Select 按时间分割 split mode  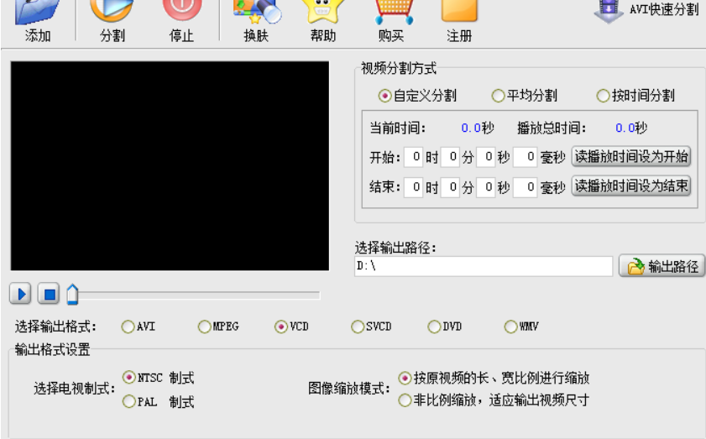coord(635,96)
